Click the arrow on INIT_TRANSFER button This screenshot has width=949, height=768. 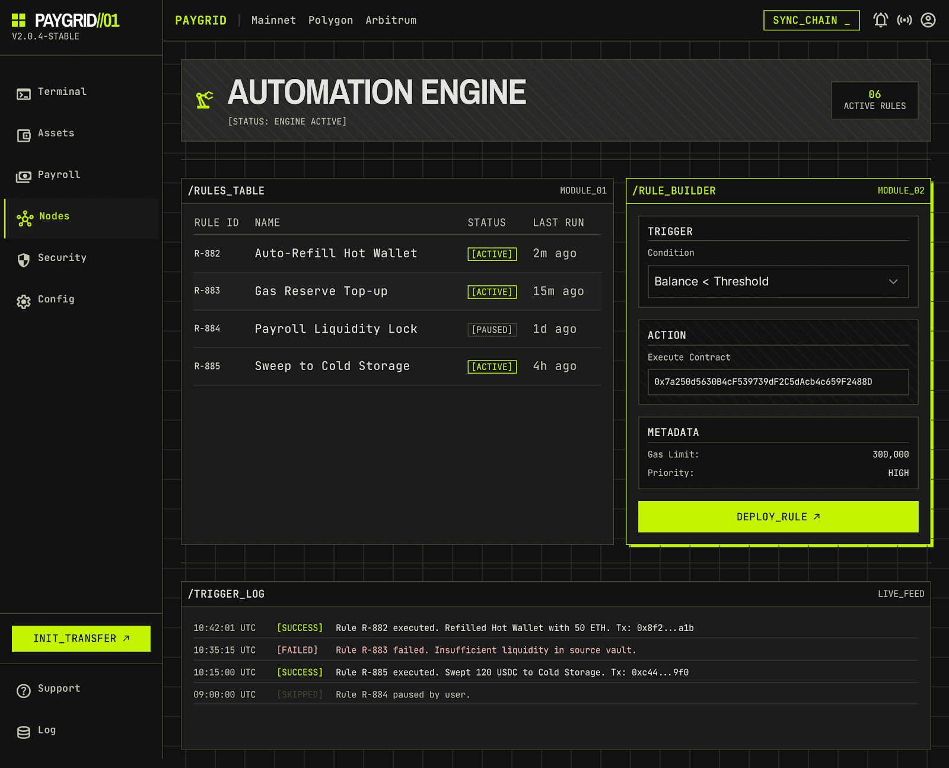tap(126, 638)
